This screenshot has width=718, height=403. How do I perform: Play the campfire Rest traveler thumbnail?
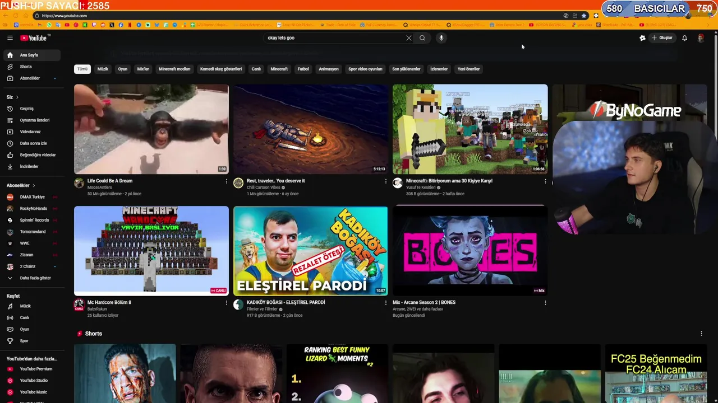pyautogui.click(x=311, y=129)
